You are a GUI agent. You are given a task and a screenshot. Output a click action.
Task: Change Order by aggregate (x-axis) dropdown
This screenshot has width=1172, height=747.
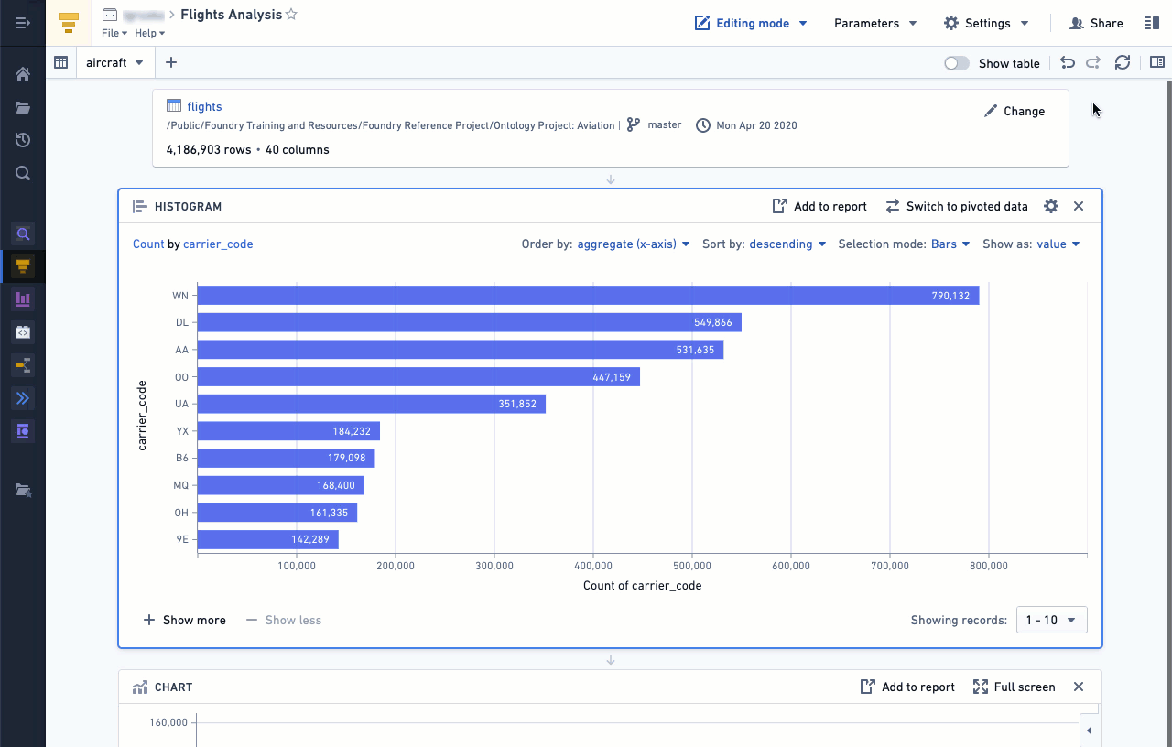pos(634,244)
